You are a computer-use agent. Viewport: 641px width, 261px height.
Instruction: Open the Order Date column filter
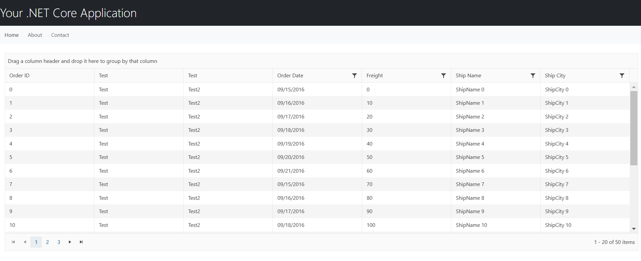coord(354,76)
